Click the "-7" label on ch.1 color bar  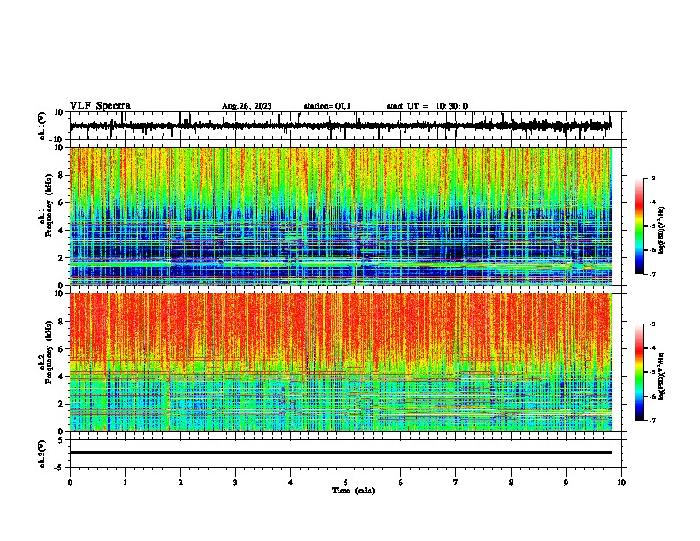(651, 274)
